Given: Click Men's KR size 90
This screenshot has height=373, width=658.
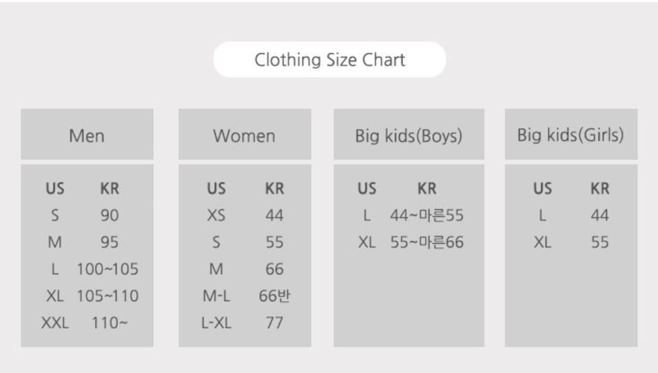Looking at the screenshot, I should tap(109, 215).
